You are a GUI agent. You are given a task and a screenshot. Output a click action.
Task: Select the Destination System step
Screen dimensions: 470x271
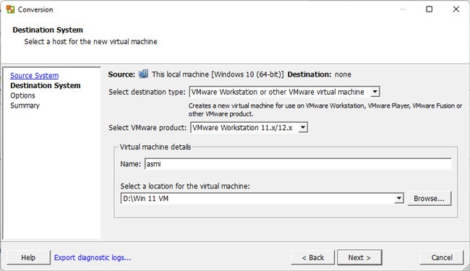click(x=46, y=85)
